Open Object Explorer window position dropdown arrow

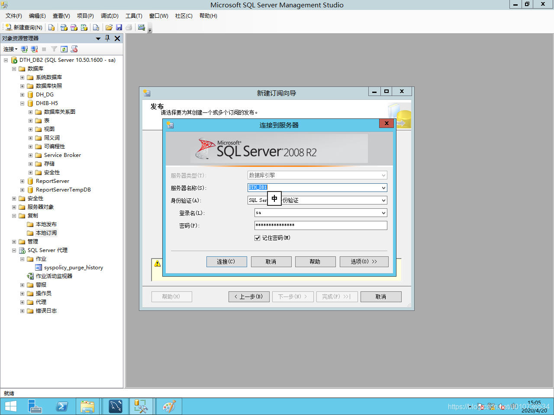coord(98,38)
